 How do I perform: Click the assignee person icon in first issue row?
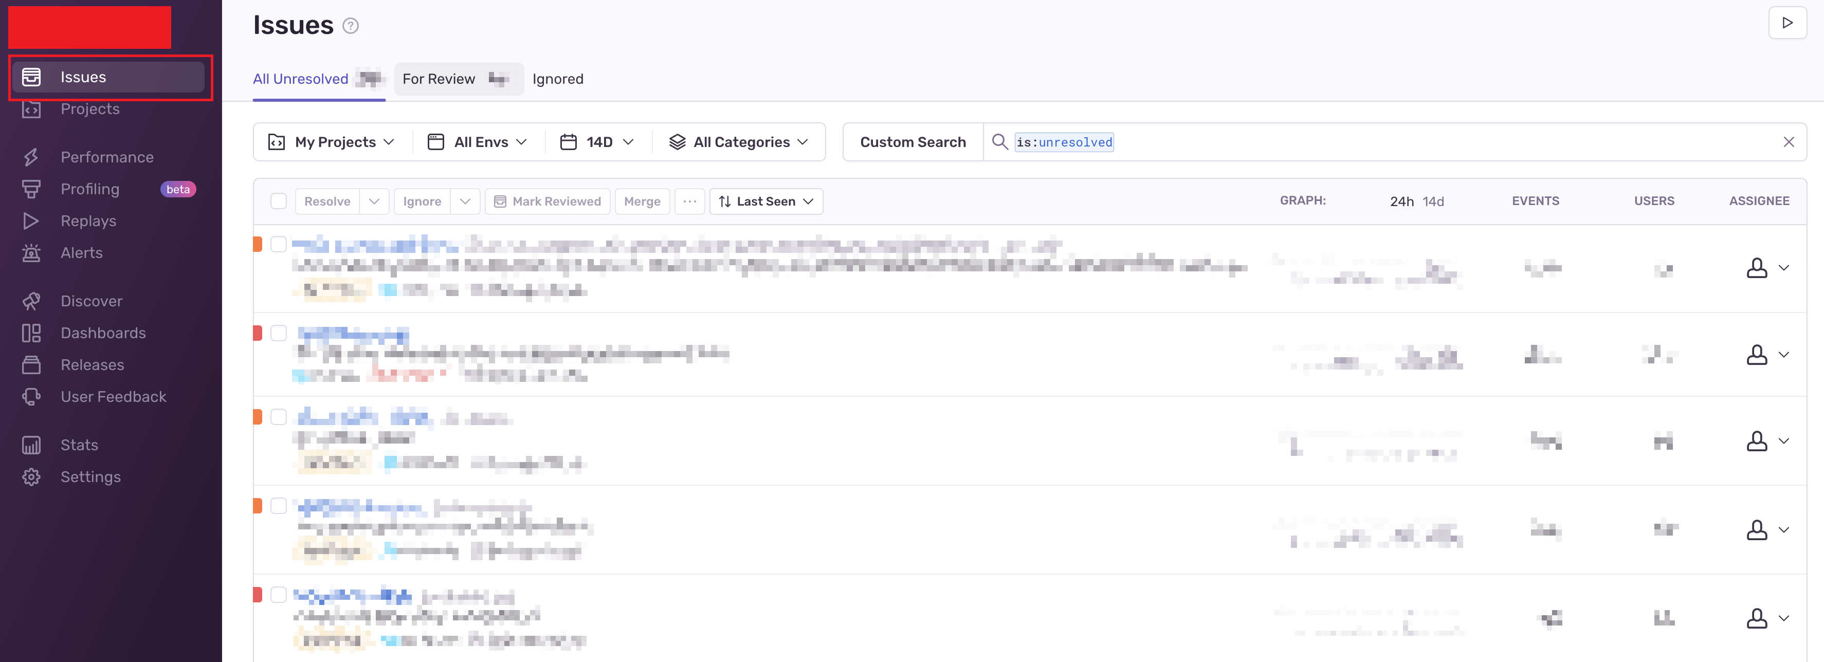(1757, 268)
